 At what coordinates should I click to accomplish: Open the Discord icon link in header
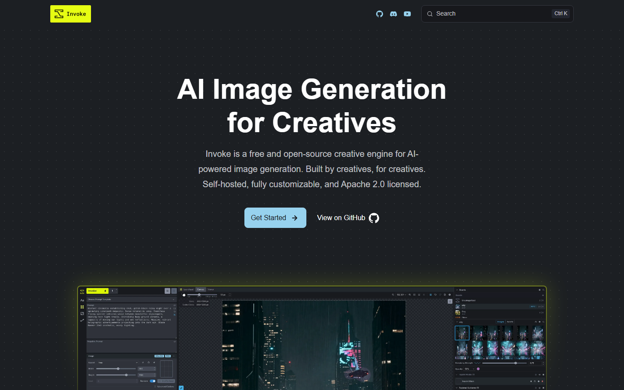pos(393,14)
